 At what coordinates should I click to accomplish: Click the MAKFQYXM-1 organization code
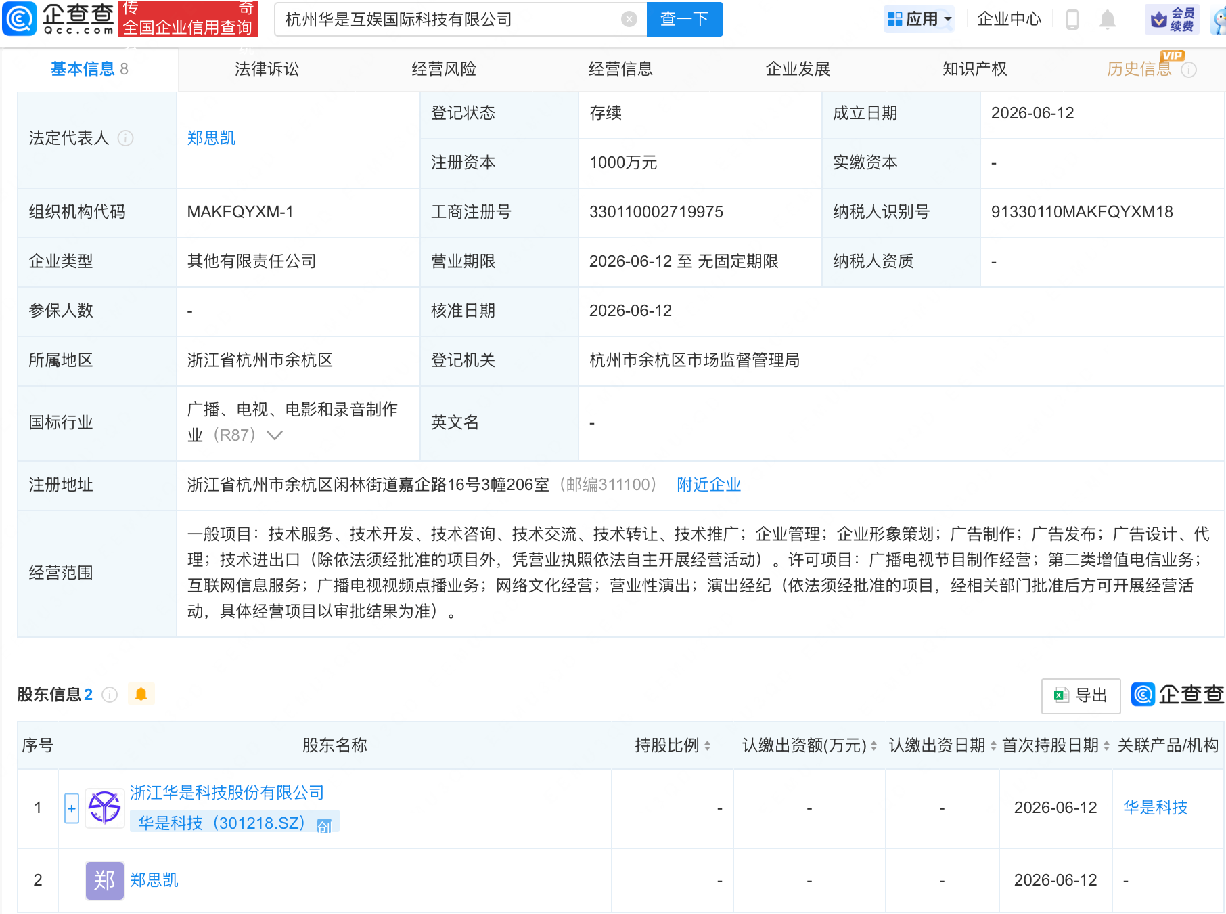240,212
